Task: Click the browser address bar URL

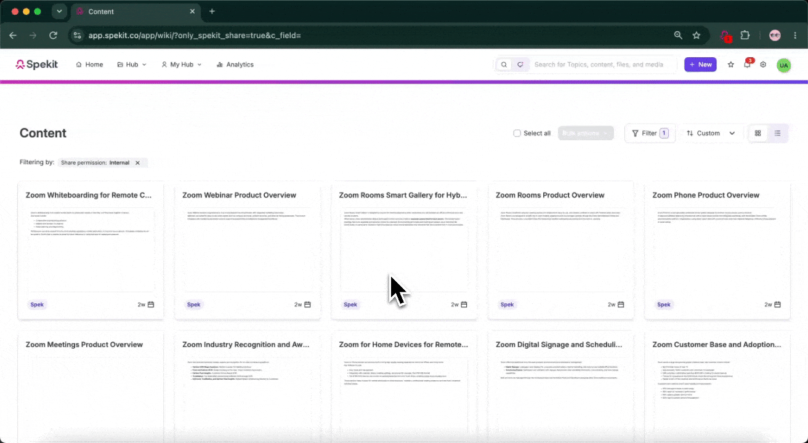Action: [x=195, y=36]
